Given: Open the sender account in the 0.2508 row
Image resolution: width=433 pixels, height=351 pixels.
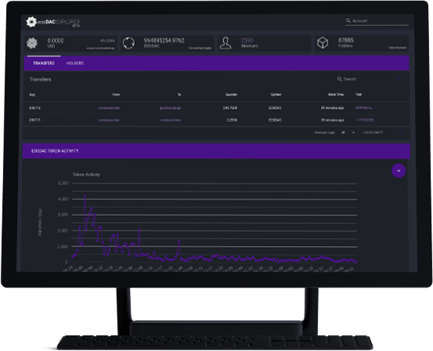Looking at the screenshot, I should click(109, 120).
